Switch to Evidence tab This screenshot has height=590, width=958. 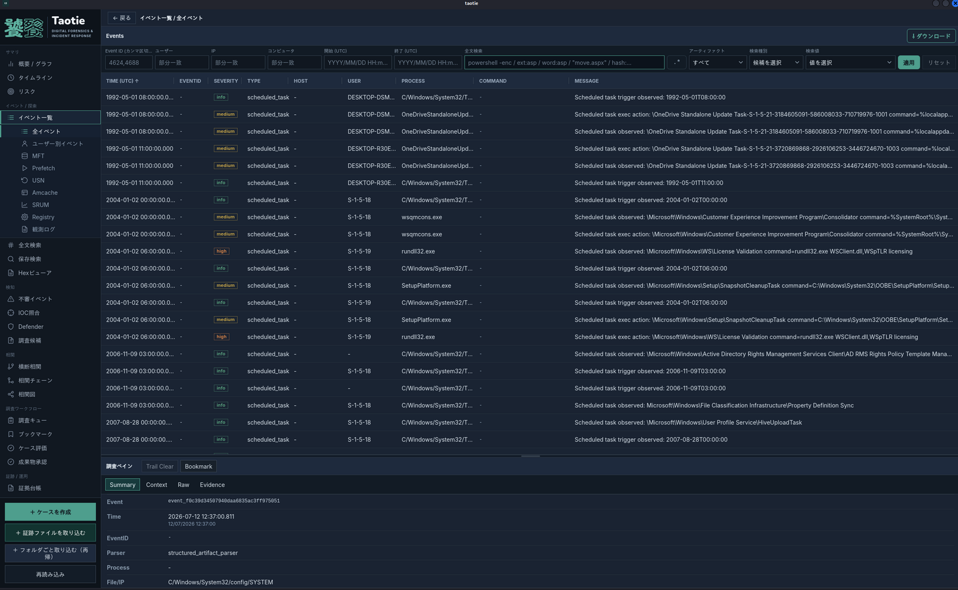tap(213, 485)
